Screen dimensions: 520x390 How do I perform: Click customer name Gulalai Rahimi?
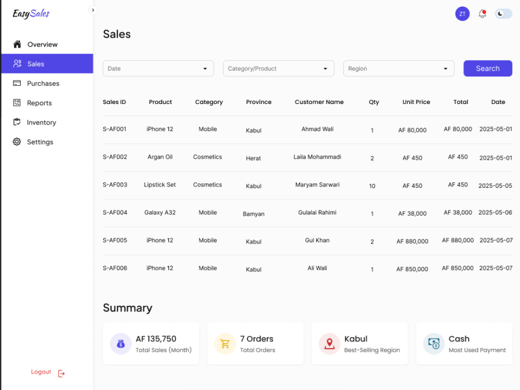coord(317,213)
